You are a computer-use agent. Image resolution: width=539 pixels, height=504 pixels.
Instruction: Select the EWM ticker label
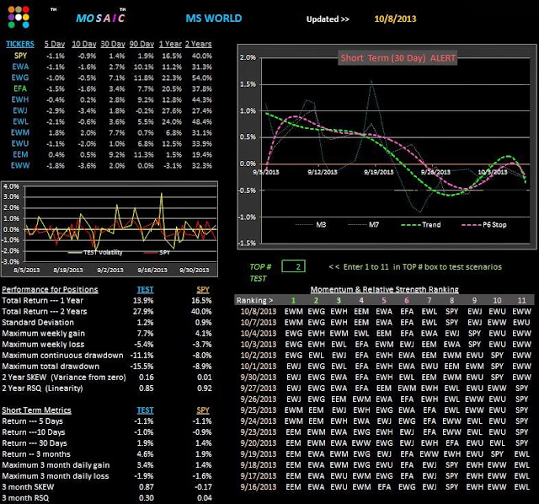(x=20, y=133)
